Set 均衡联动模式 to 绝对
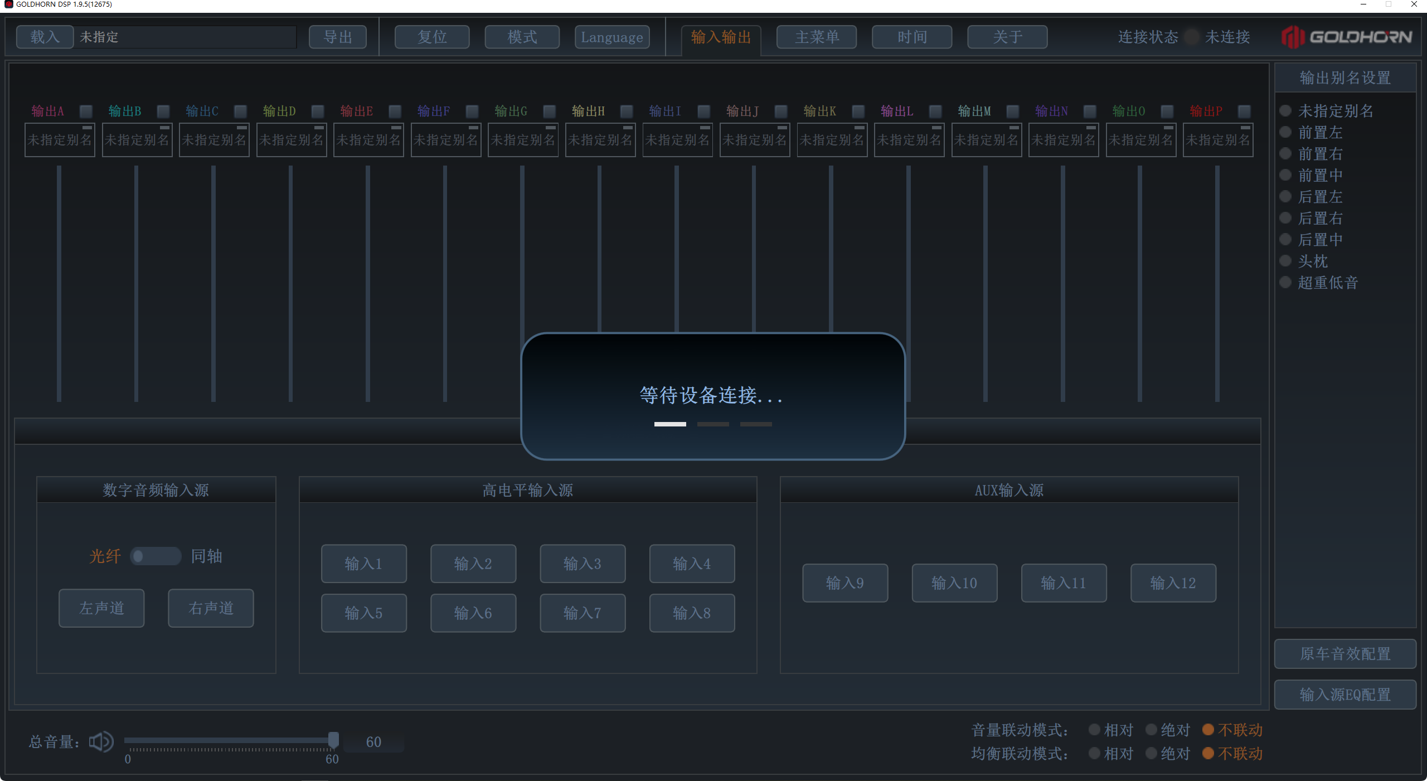The height and width of the screenshot is (781, 1427). pos(1151,753)
